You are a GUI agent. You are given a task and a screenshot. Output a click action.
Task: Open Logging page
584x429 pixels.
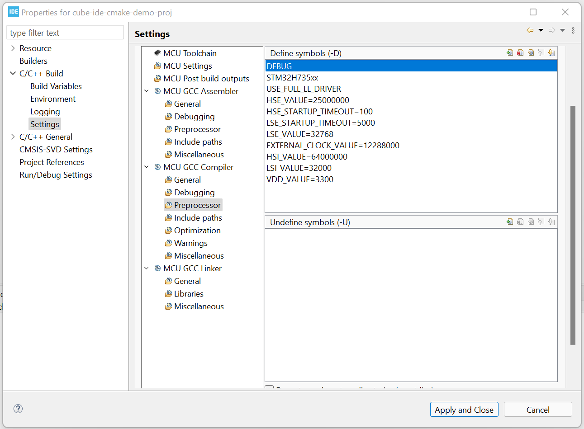coord(45,111)
